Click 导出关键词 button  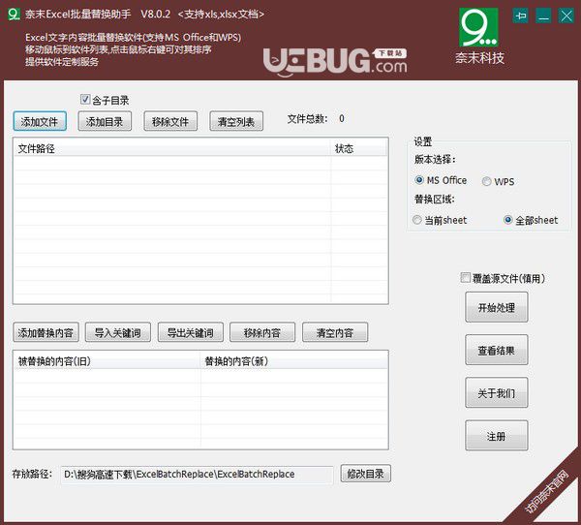[x=191, y=332]
